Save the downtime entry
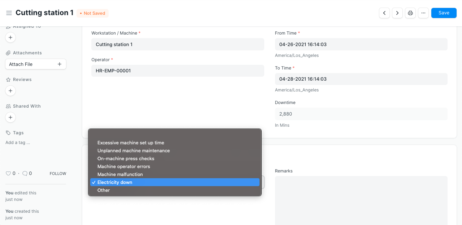 click(444, 13)
